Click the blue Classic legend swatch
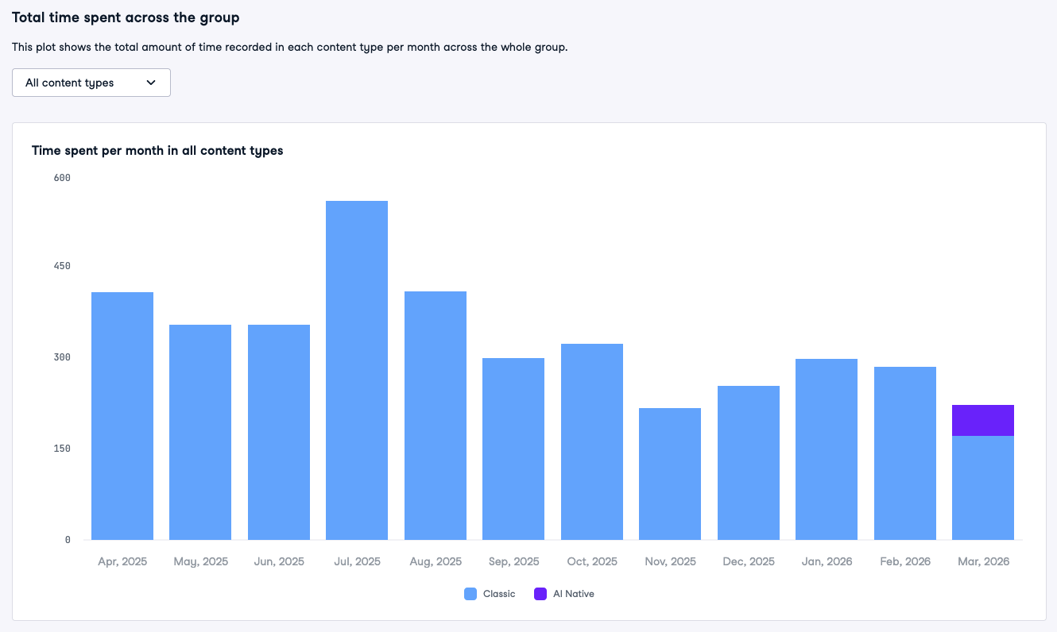The height and width of the screenshot is (632, 1057). pos(470,594)
